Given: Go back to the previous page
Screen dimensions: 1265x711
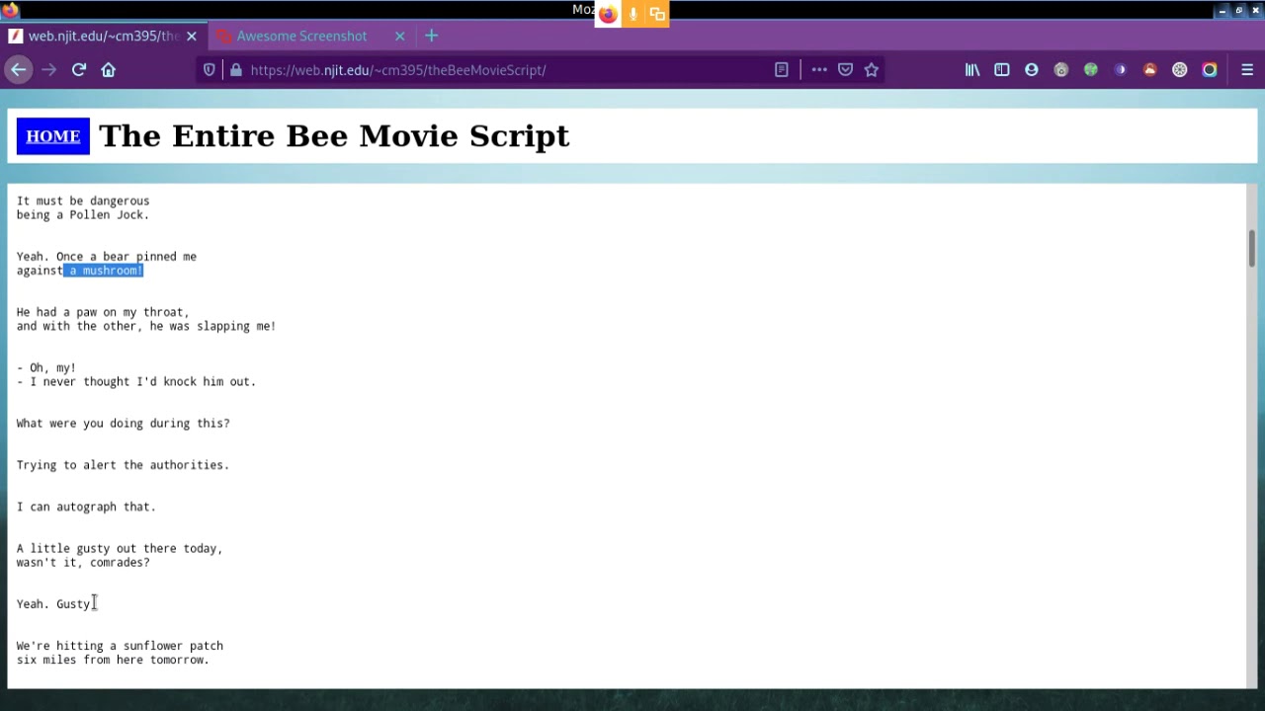Looking at the screenshot, I should pyautogui.click(x=18, y=70).
